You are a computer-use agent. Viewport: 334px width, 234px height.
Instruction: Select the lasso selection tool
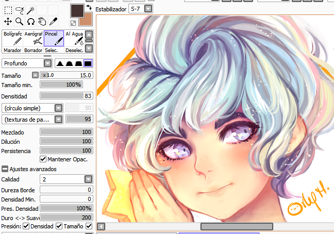[20, 10]
